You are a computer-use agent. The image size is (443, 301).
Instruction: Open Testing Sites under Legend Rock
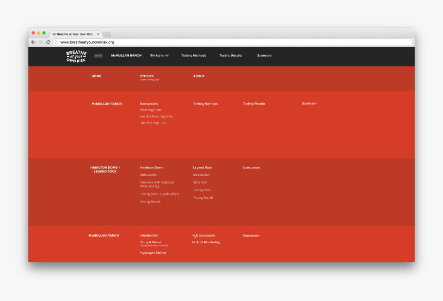point(201,190)
